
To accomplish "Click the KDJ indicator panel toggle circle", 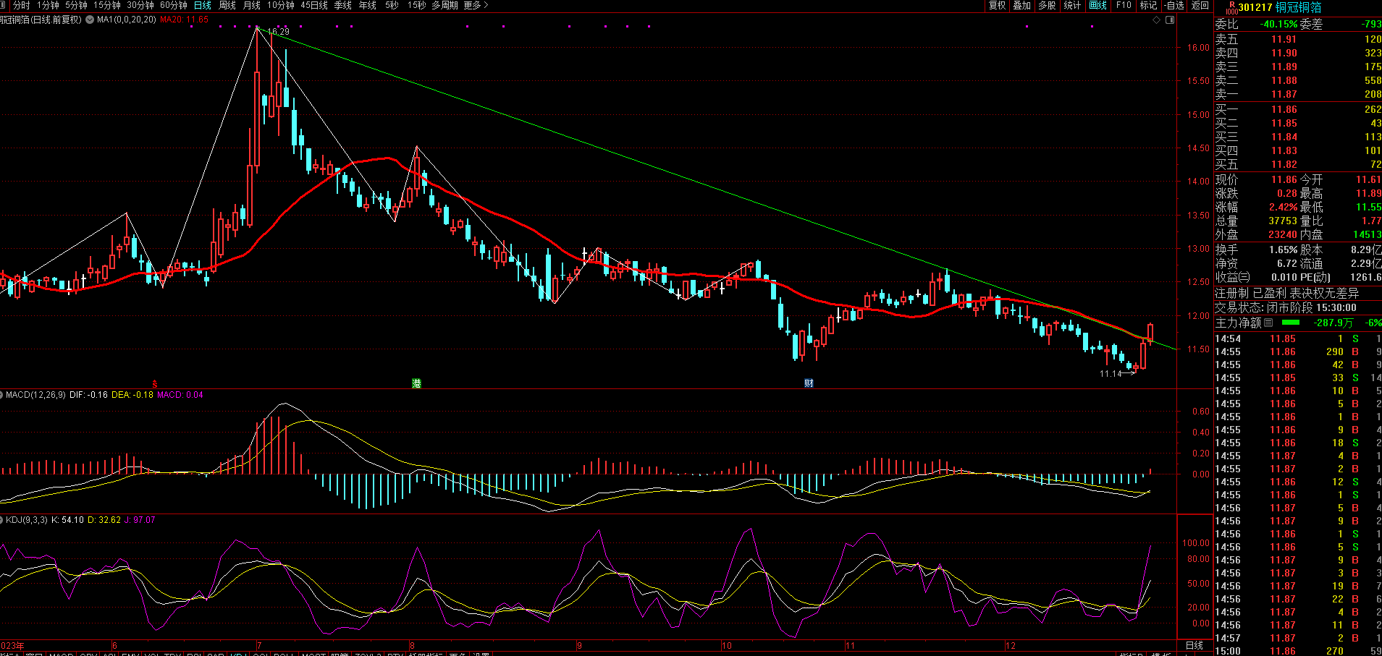I will (x=2, y=520).
